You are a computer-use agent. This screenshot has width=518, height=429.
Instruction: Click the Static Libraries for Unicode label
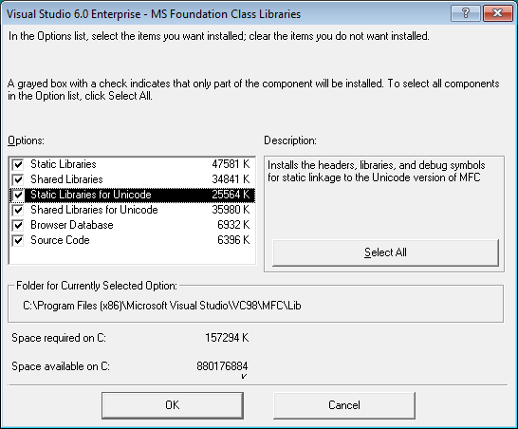coord(91,195)
